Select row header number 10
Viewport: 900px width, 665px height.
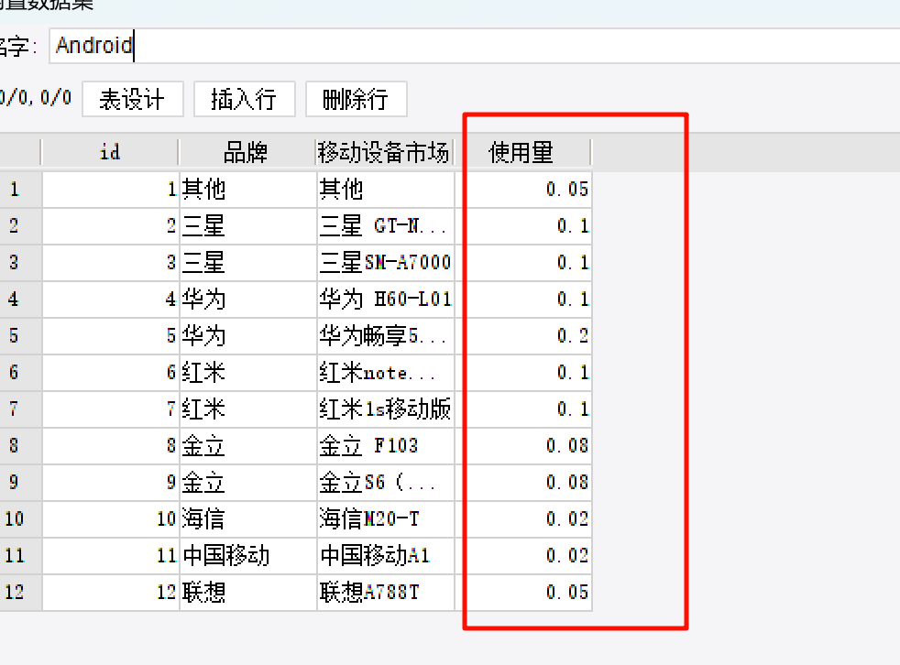[x=21, y=519]
